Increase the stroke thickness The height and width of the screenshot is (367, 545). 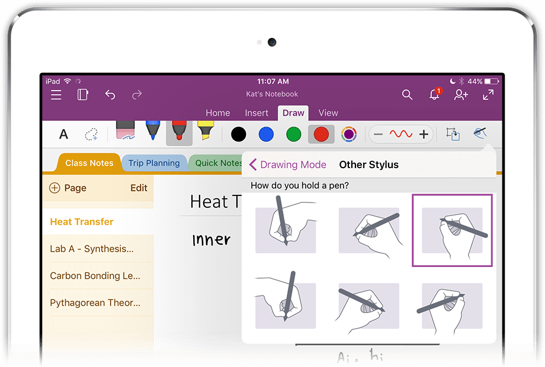pos(422,134)
